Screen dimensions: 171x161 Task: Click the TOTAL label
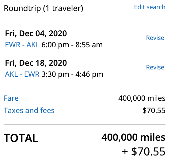click(x=21, y=138)
